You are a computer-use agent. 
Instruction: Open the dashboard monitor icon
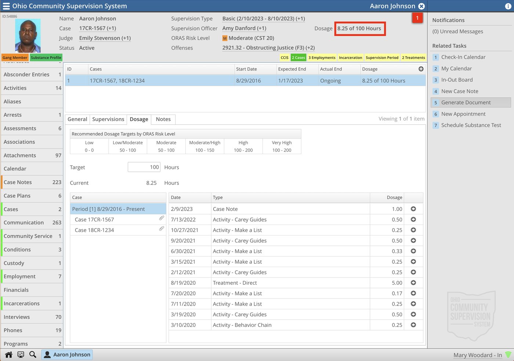click(x=21, y=354)
